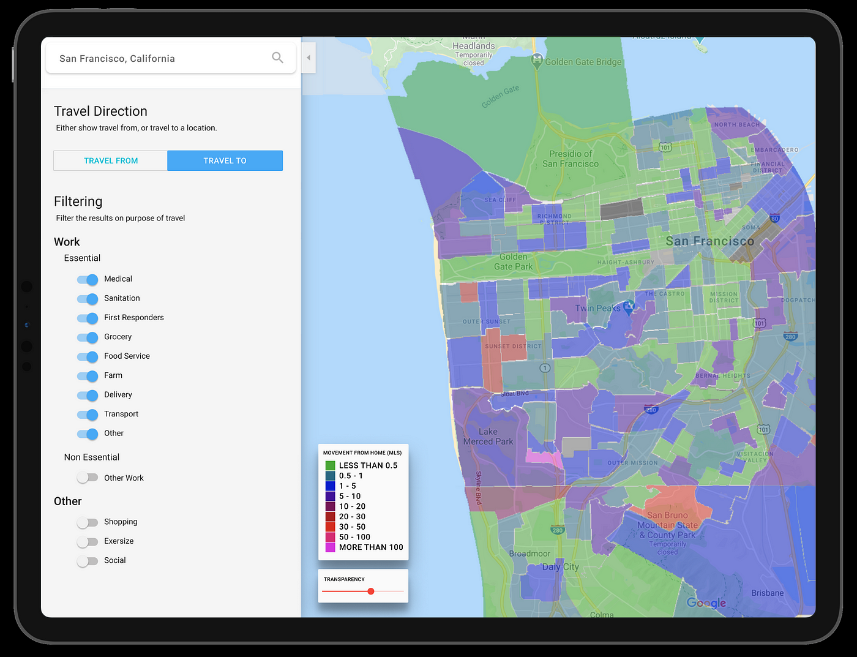The height and width of the screenshot is (657, 857).
Task: Click the HAIGHT-ASHBURY map label
Action: (626, 262)
